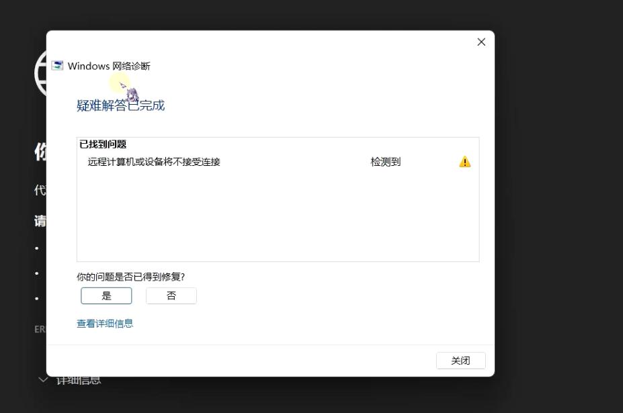Image resolution: width=623 pixels, height=413 pixels.
Task: Click the question text 你的问题是否已得到修复?
Action: click(x=120, y=277)
